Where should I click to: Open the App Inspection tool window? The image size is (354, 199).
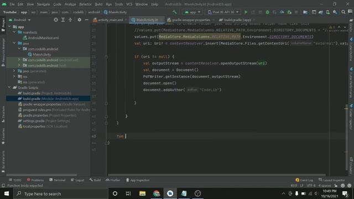(138, 180)
